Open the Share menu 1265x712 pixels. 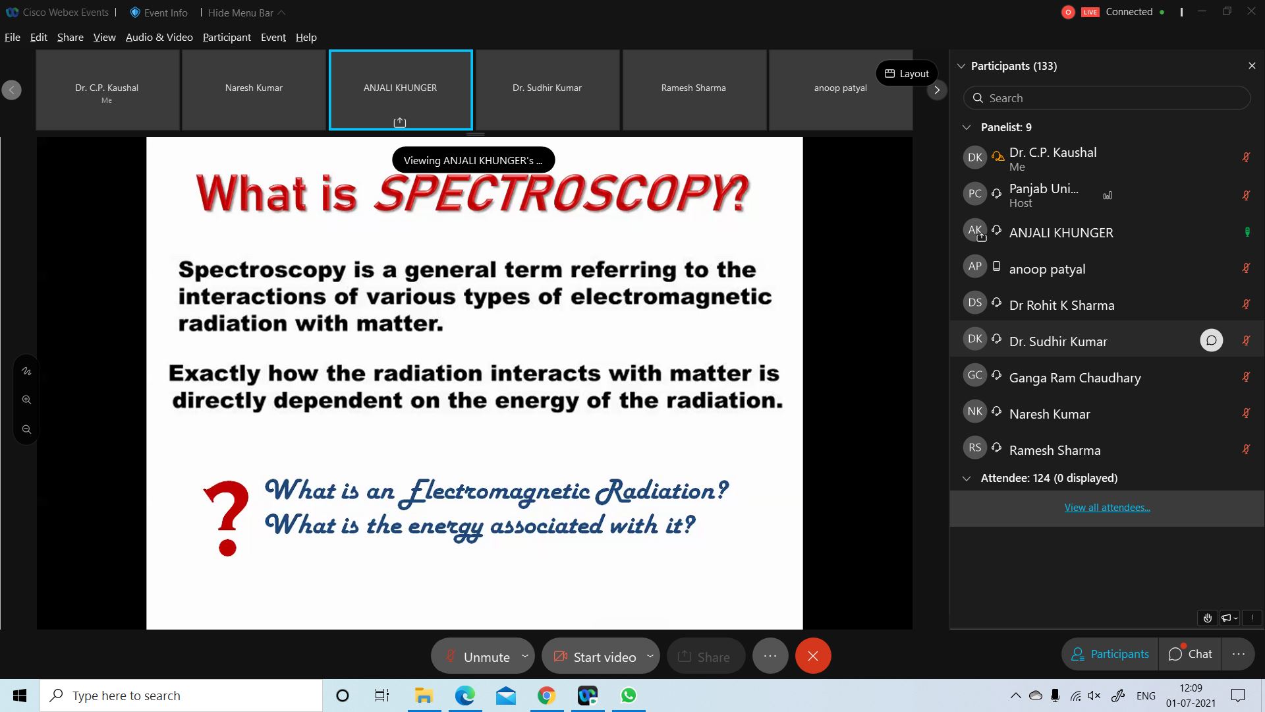pos(70,37)
